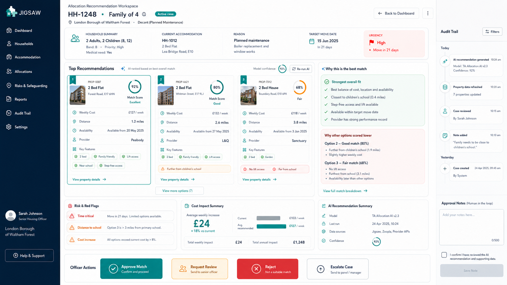Click the Active case status badge
This screenshot has width=507, height=285.
click(166, 14)
